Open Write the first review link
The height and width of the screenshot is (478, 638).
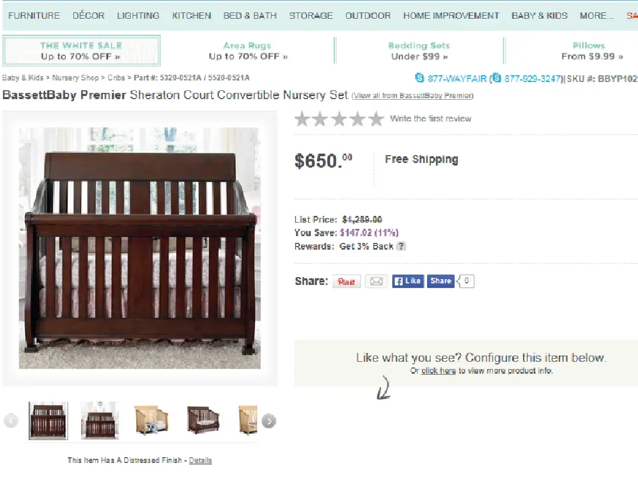pyautogui.click(x=431, y=119)
